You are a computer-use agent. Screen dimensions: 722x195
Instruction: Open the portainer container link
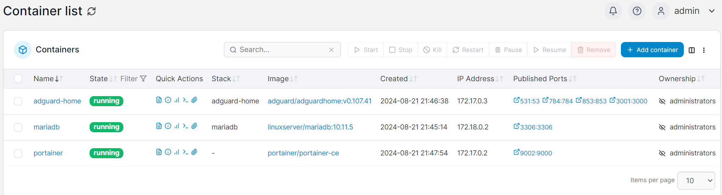pyautogui.click(x=48, y=153)
